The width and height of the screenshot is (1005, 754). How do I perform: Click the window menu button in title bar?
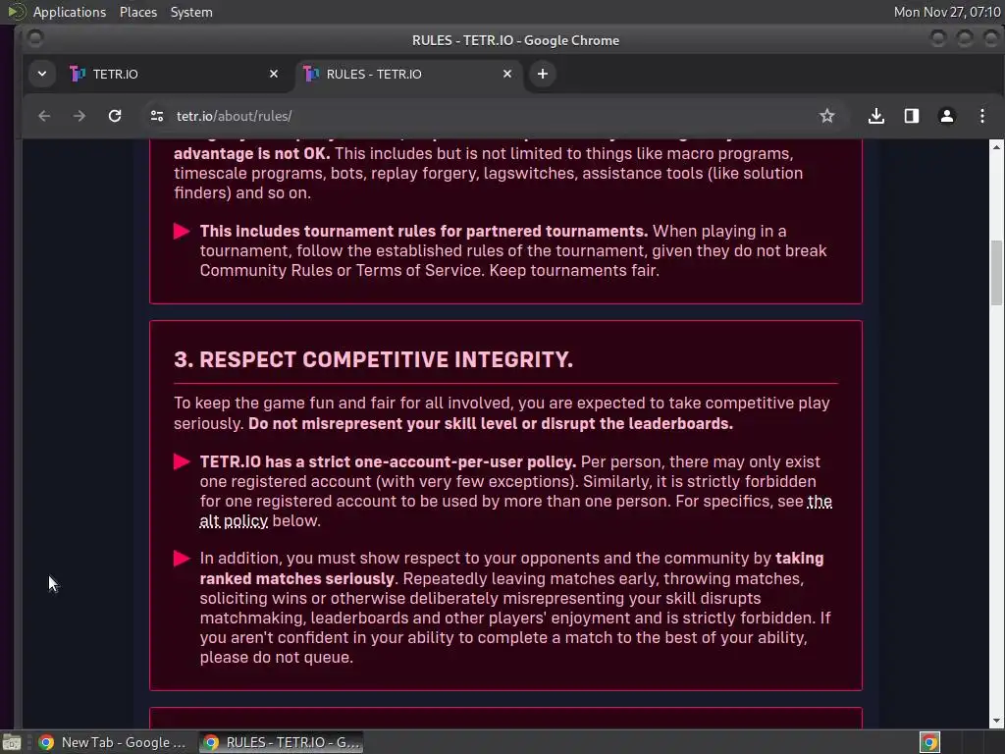[x=35, y=39]
